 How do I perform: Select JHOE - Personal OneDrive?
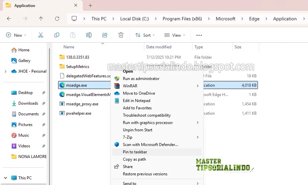(29, 71)
